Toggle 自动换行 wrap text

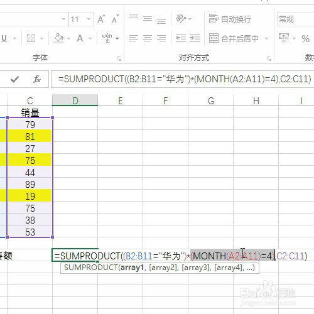click(230, 19)
